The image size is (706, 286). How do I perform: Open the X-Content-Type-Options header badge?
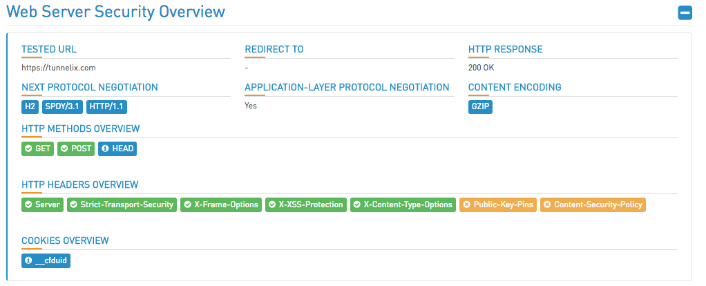point(403,204)
